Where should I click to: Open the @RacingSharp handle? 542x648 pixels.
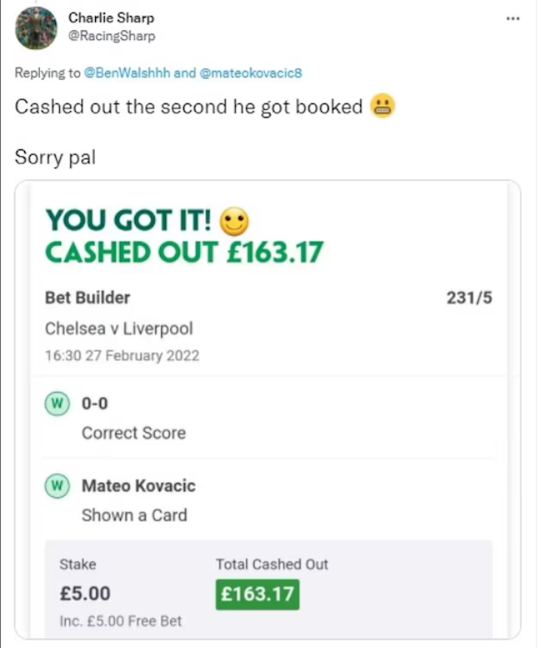click(x=112, y=36)
